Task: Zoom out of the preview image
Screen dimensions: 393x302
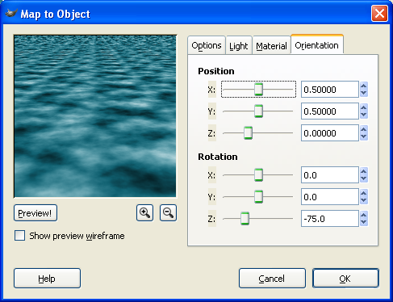Action: click(x=168, y=213)
